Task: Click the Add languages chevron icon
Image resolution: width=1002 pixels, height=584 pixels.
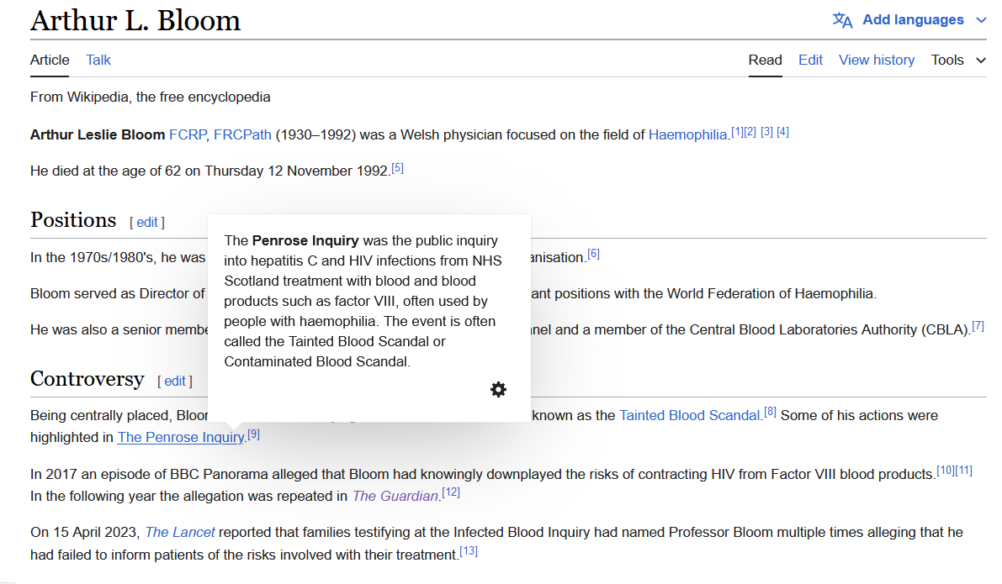Action: (981, 19)
